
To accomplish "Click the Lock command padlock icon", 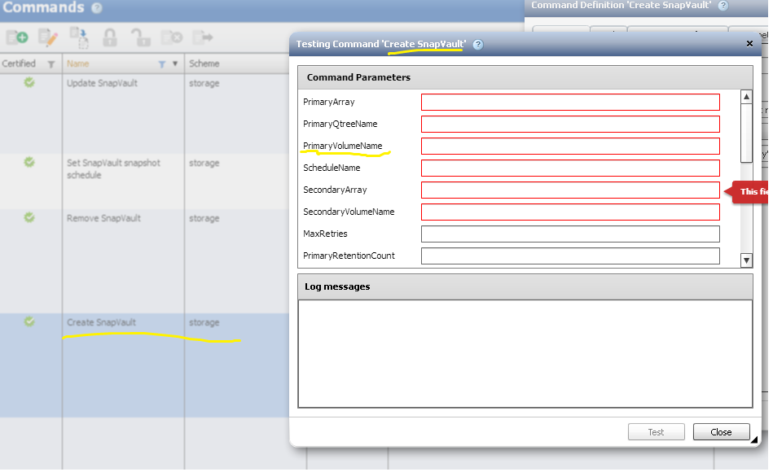I will pos(109,37).
